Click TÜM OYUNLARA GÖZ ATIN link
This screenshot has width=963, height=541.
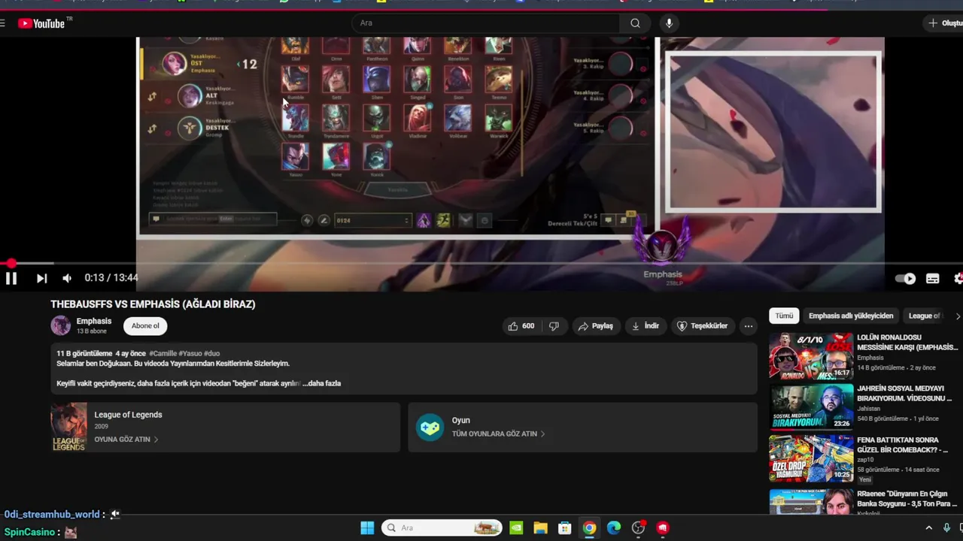coord(498,434)
